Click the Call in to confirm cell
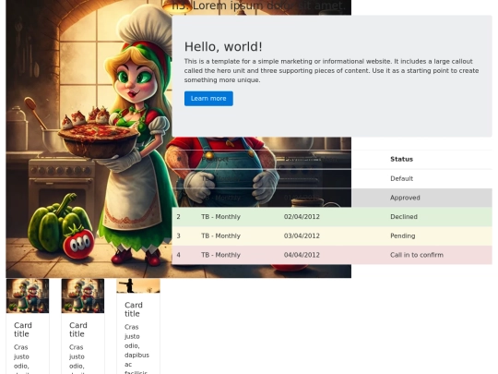Screen dimensions: 498x374 (416, 255)
